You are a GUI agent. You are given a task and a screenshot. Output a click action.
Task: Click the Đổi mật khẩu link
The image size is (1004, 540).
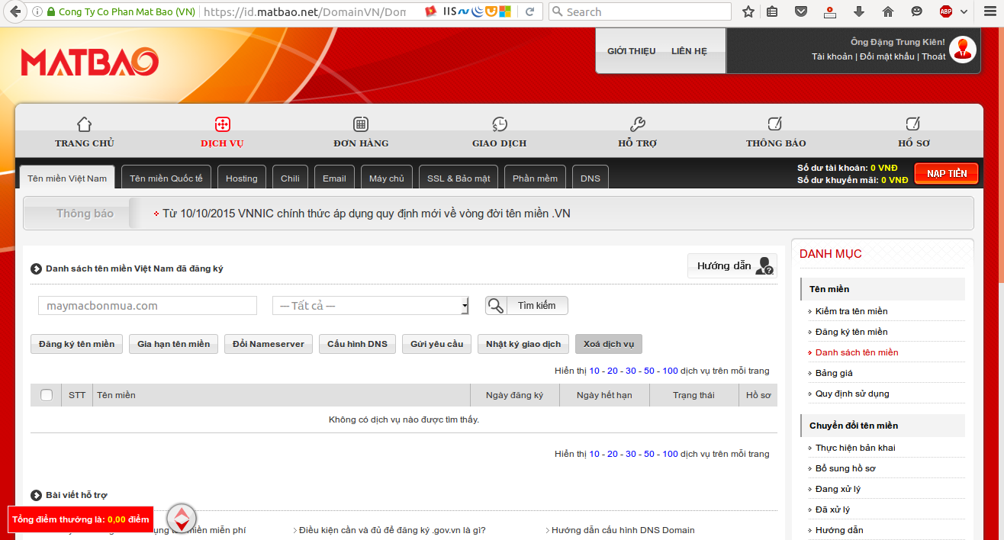pos(887,56)
